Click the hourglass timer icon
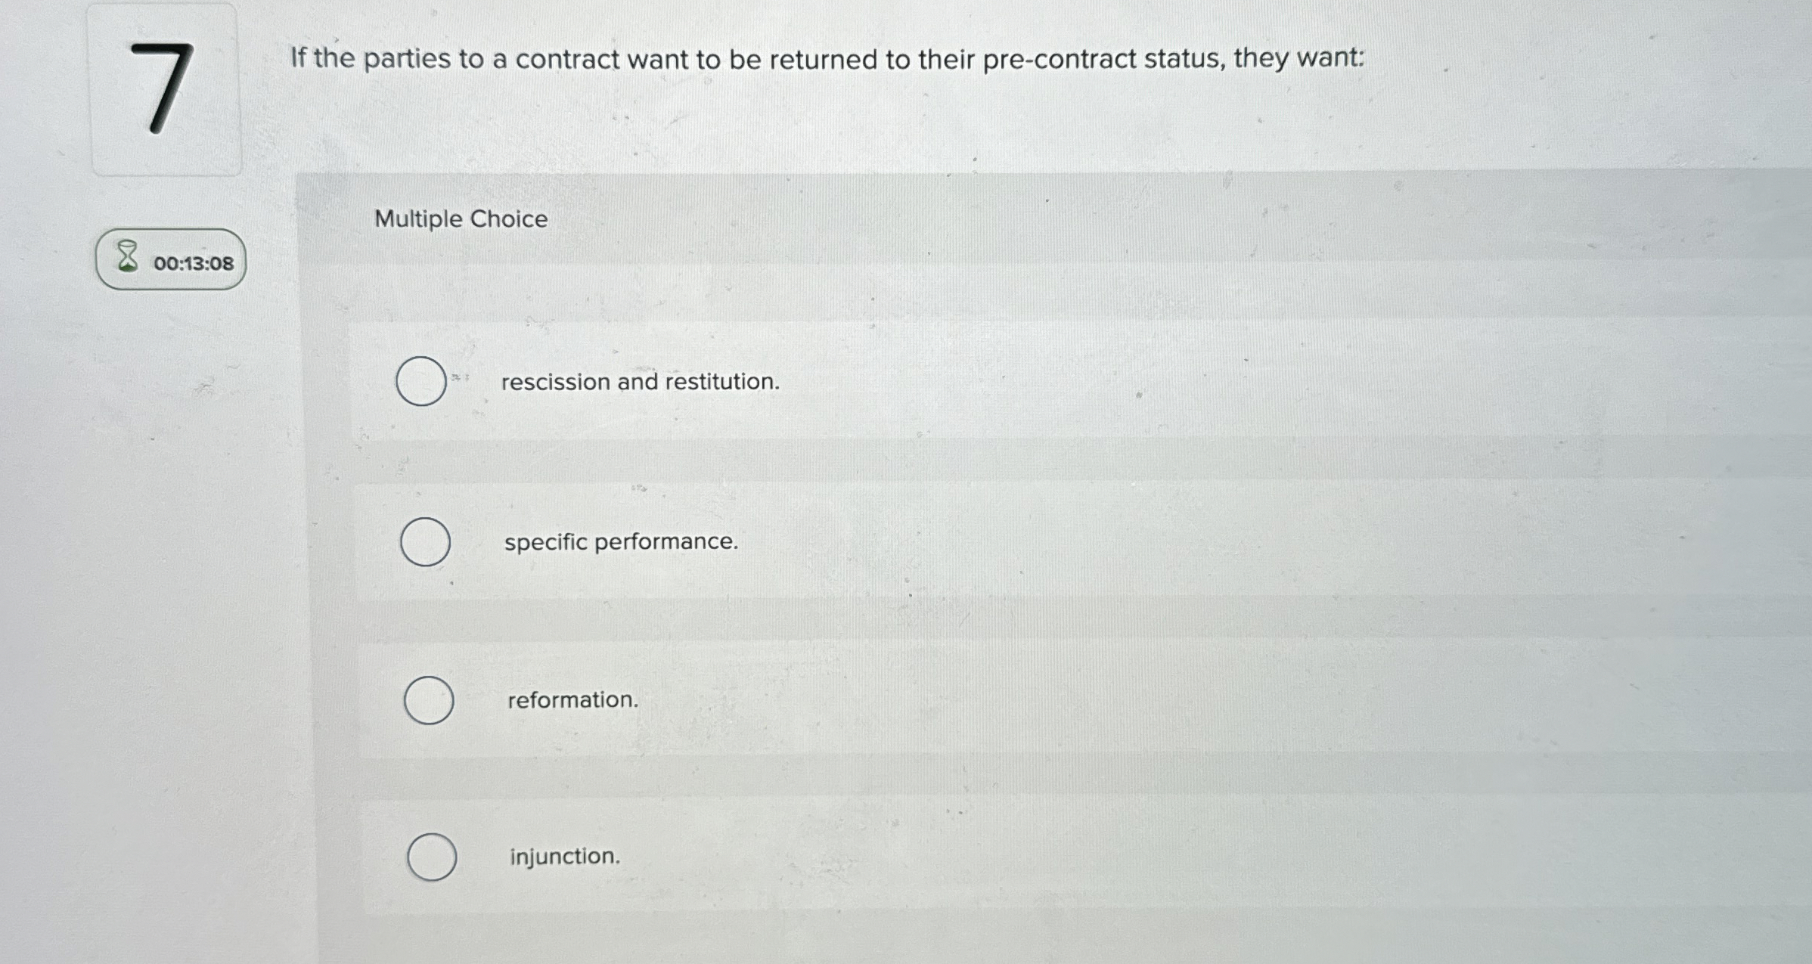 pyautogui.click(x=127, y=259)
